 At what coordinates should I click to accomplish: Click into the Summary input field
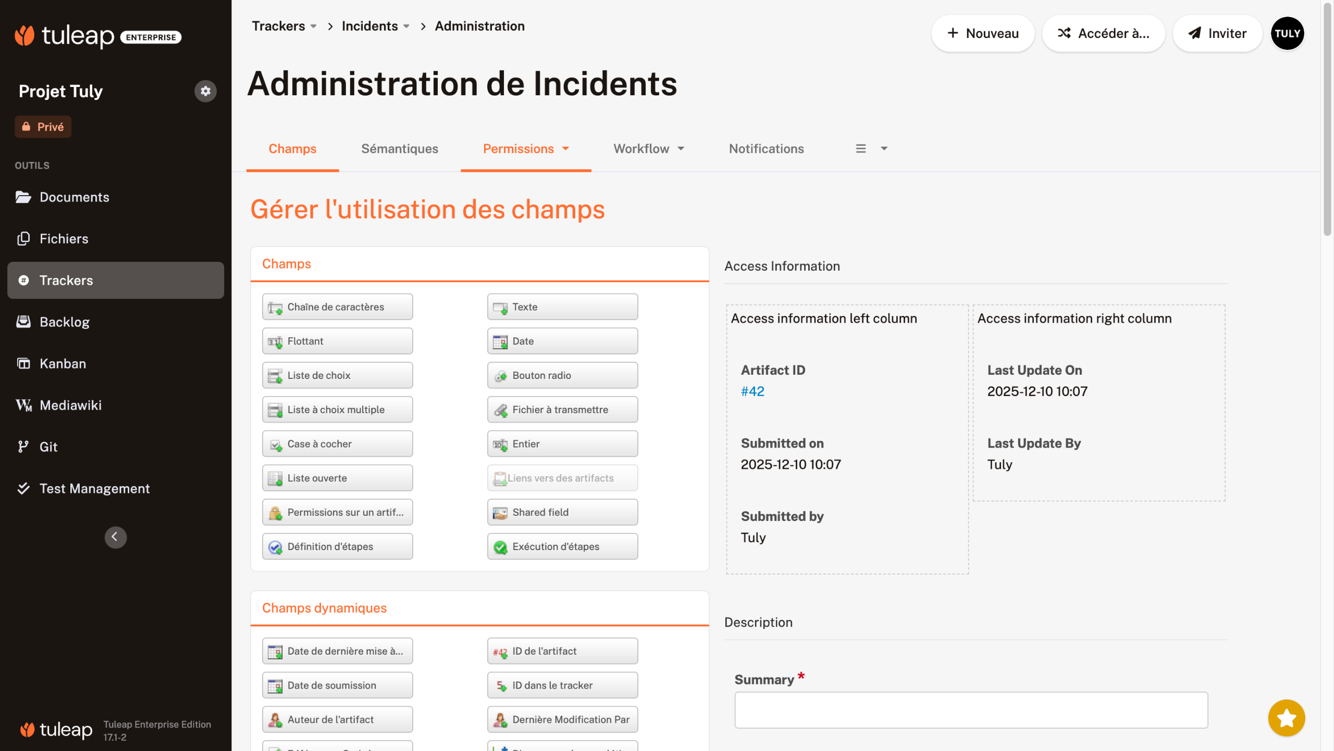click(971, 710)
